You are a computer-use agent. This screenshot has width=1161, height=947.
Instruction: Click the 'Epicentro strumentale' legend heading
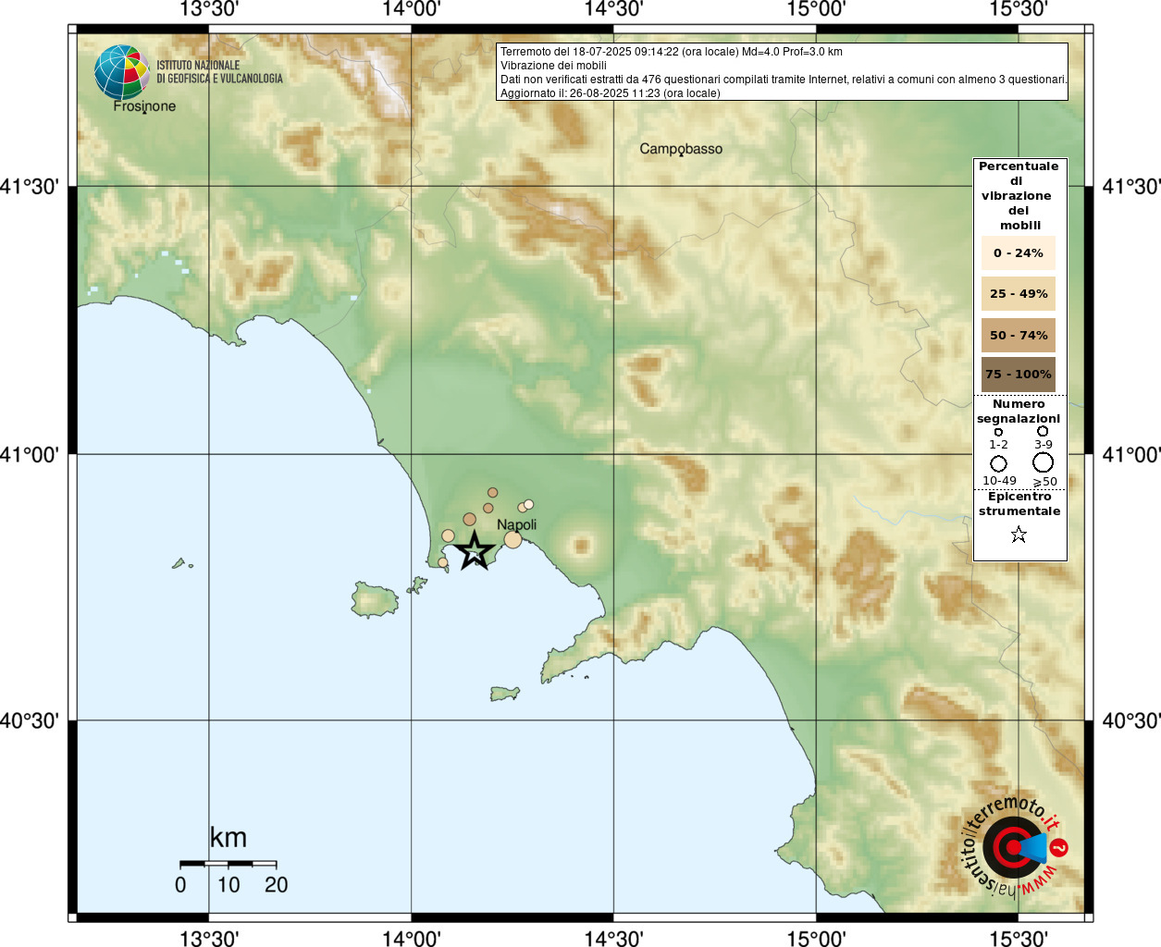coord(1019,504)
